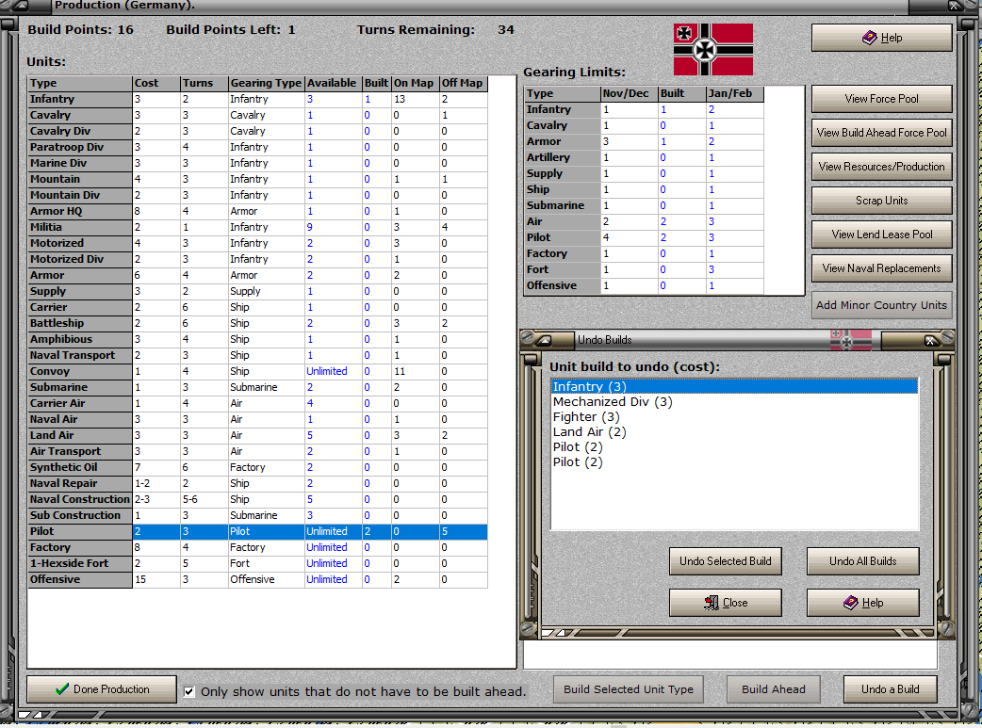Select the Militia unit row

point(257,227)
